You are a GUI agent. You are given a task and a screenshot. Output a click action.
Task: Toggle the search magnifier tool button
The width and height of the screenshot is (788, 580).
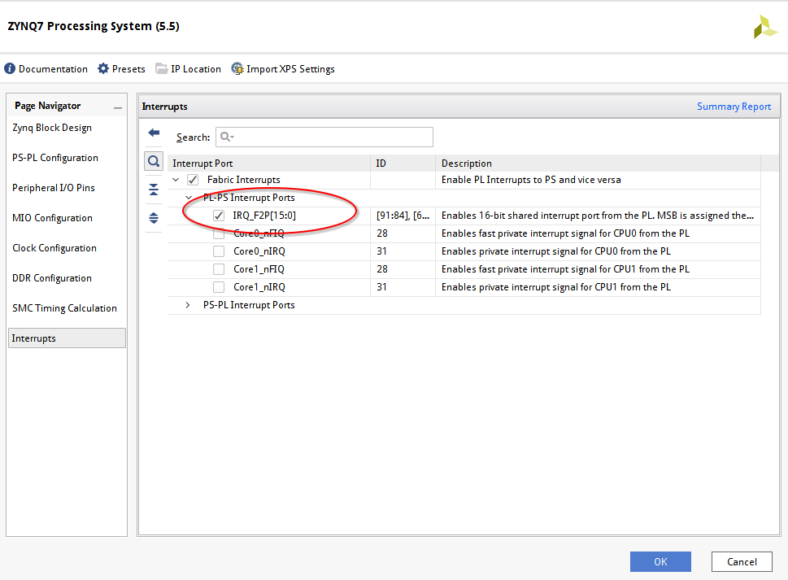[154, 161]
